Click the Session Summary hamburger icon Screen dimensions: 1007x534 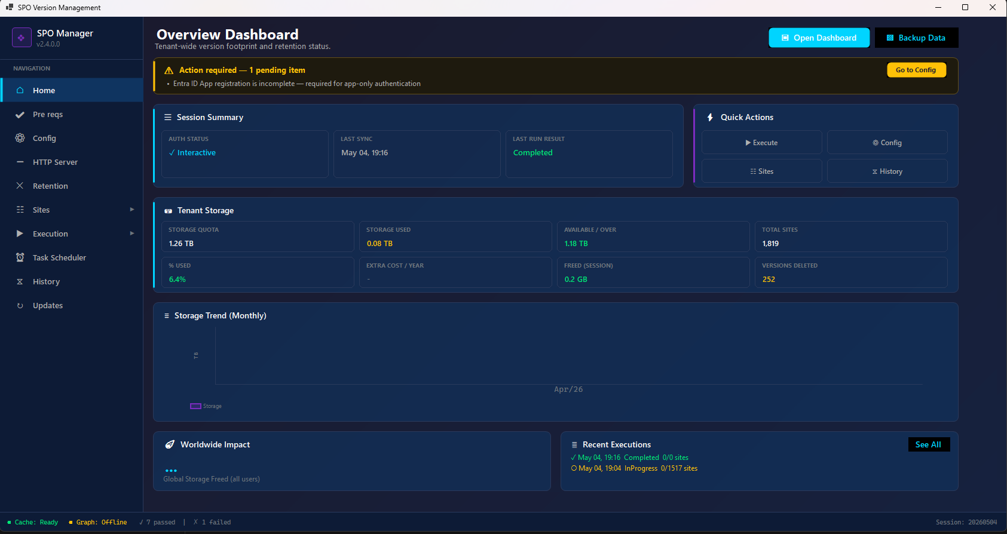click(x=168, y=117)
